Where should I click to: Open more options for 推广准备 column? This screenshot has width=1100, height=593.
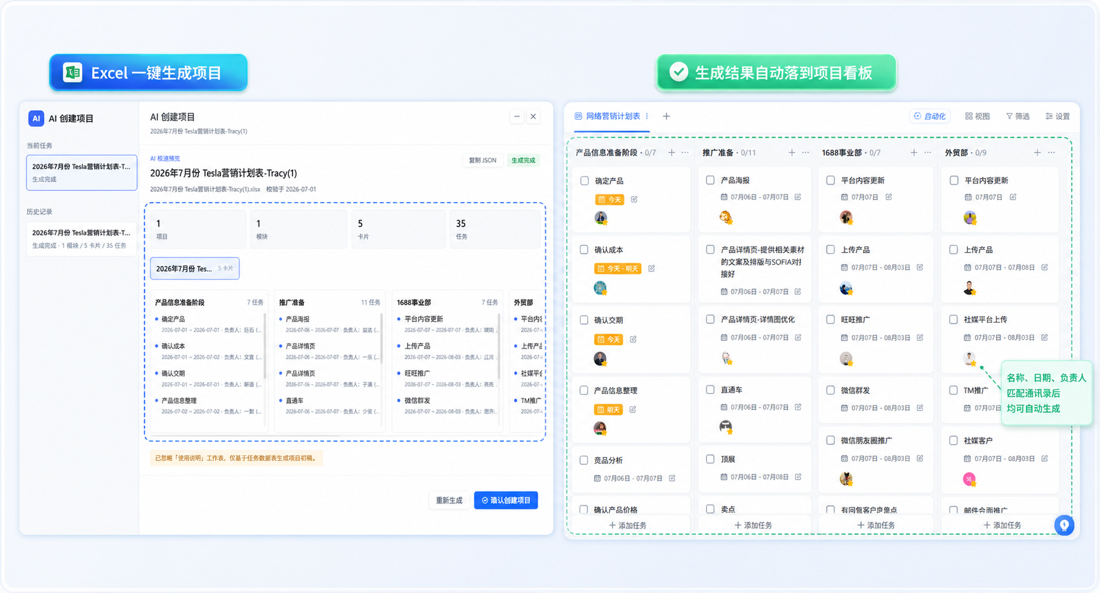(x=806, y=153)
